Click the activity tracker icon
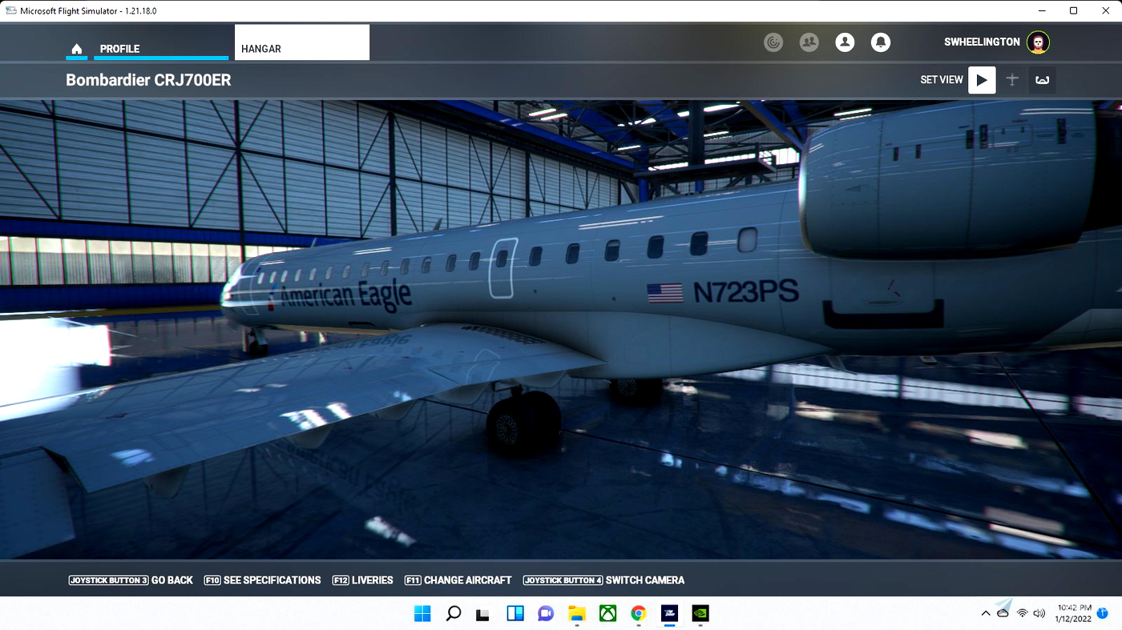The width and height of the screenshot is (1122, 630). pyautogui.click(x=773, y=42)
